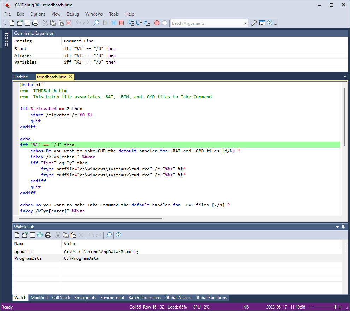Viewport: 350px width, 311px height.
Task: Open the editor tab list dropdown arrow
Action: 345,77
